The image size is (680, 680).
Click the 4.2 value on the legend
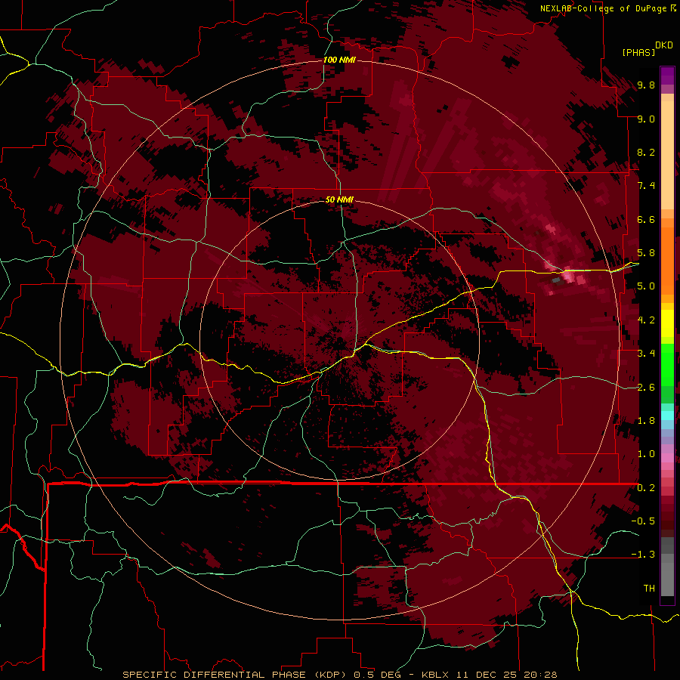click(646, 320)
